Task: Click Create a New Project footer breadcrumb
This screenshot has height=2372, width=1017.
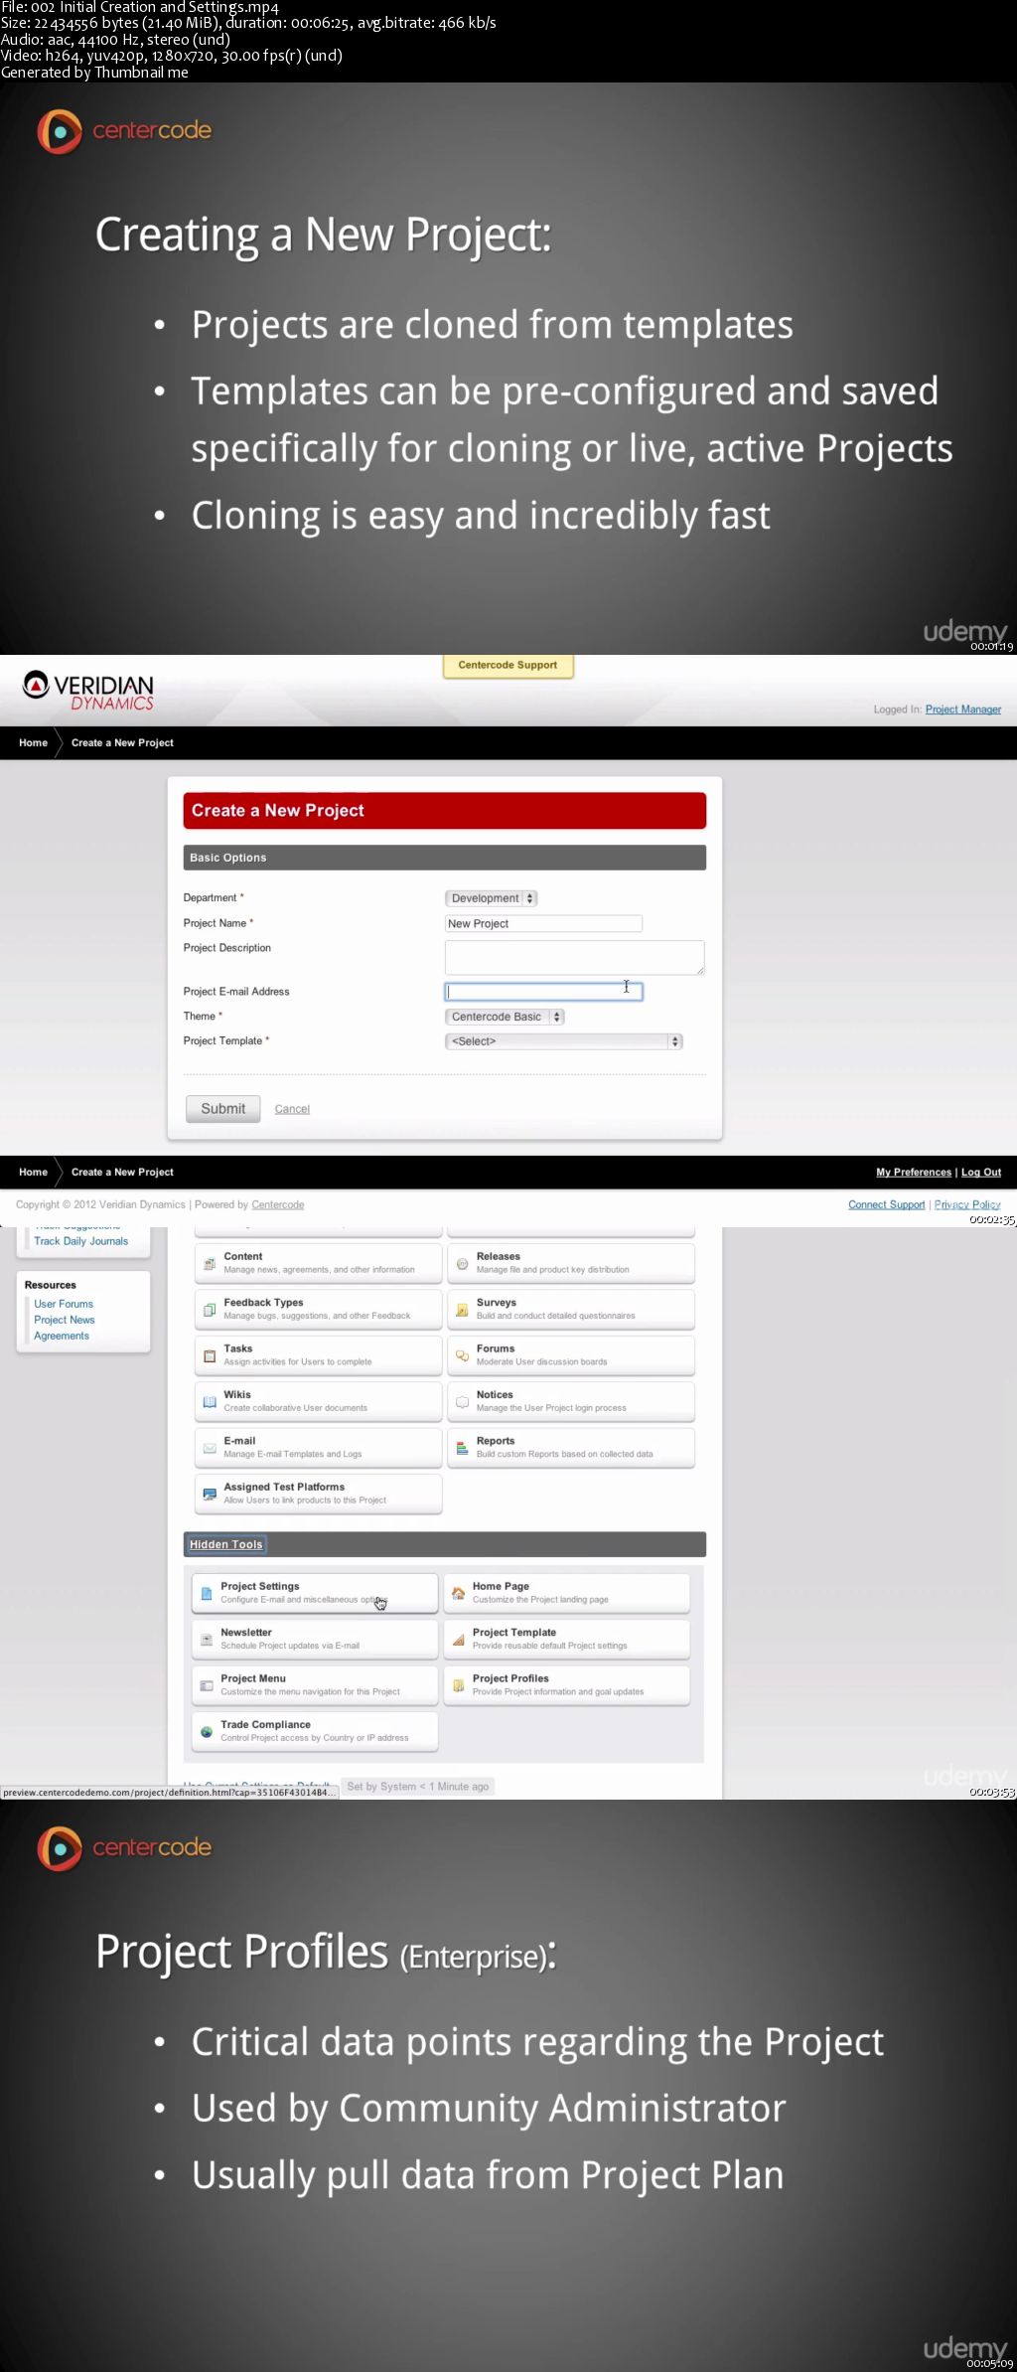Action: 122,1172
